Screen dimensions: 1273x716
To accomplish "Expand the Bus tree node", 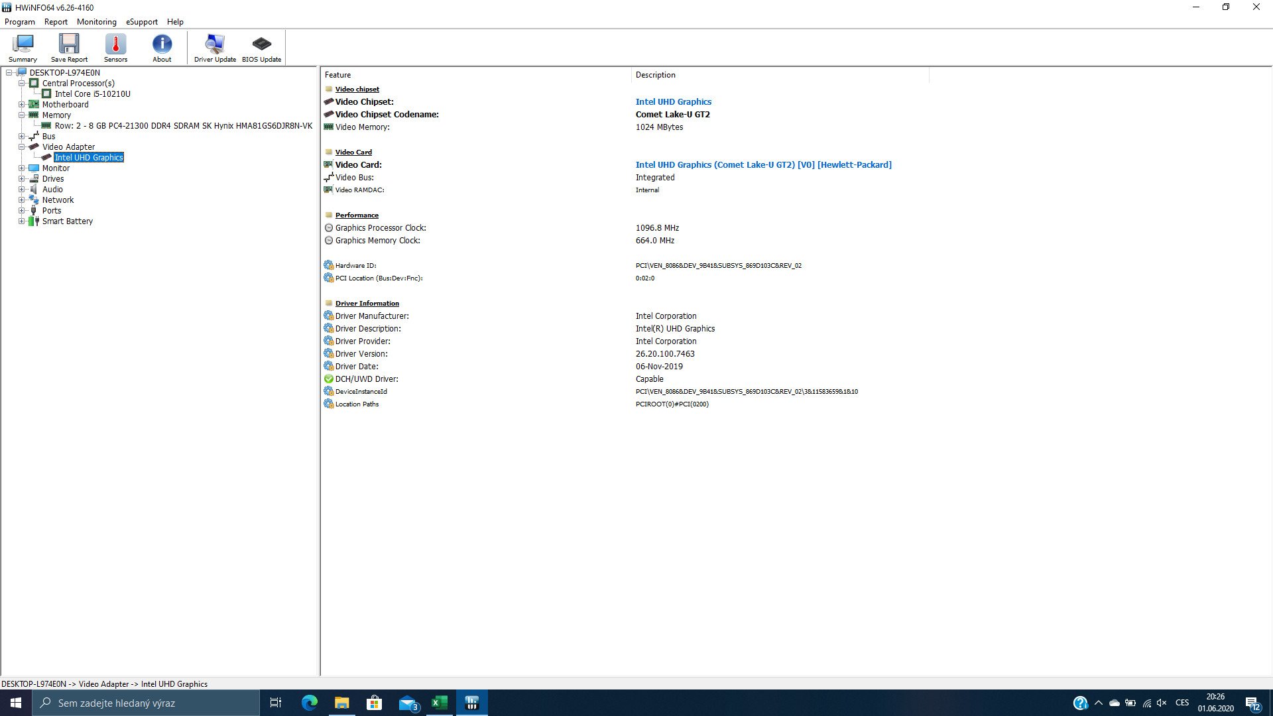I will [21, 137].
